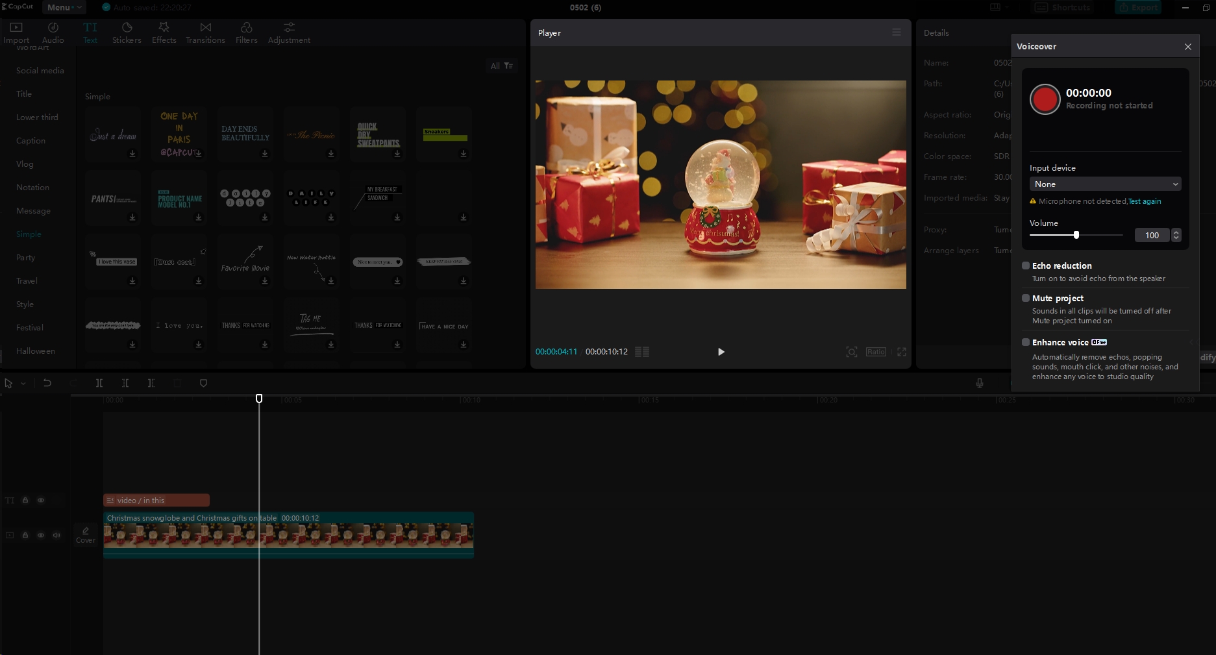The image size is (1216, 655).
Task: Mute the main video track audio
Action: pyautogui.click(x=56, y=536)
